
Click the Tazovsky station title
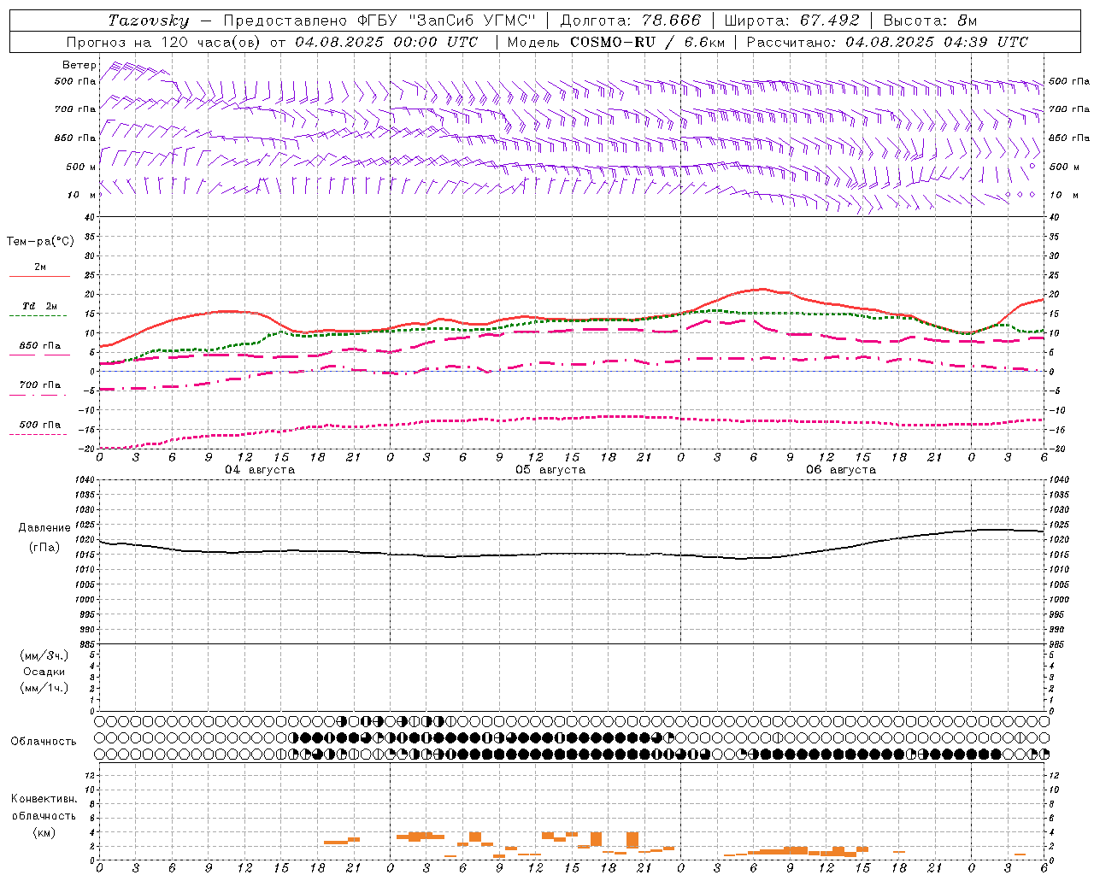click(149, 21)
